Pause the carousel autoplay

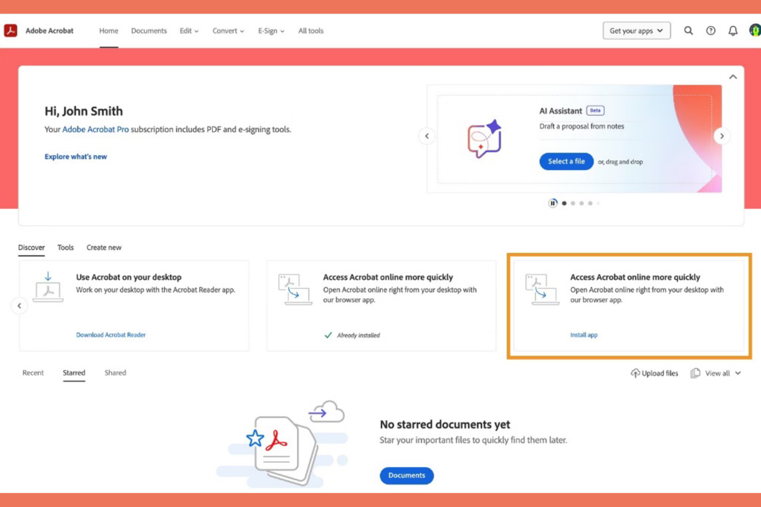click(x=553, y=203)
